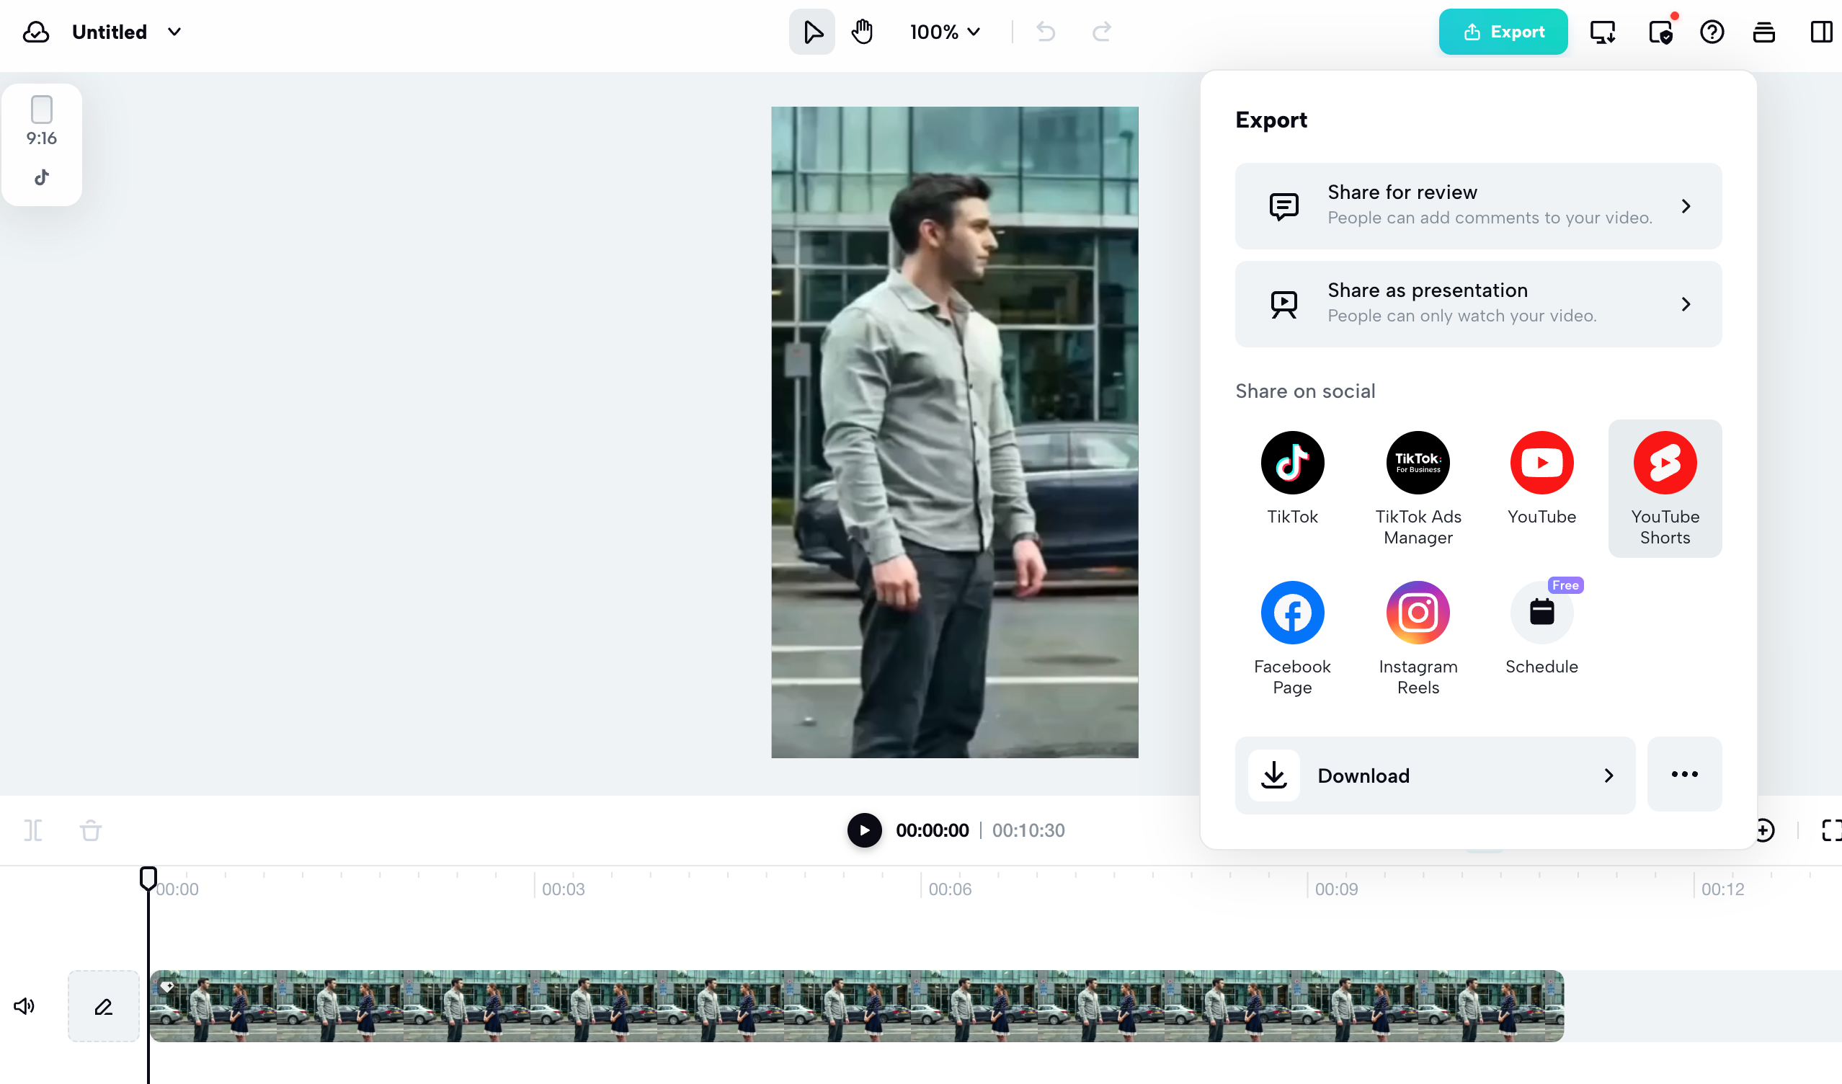Screen dimensions: 1842x1084
Task: Activate the hand pan tool
Action: 862,32
